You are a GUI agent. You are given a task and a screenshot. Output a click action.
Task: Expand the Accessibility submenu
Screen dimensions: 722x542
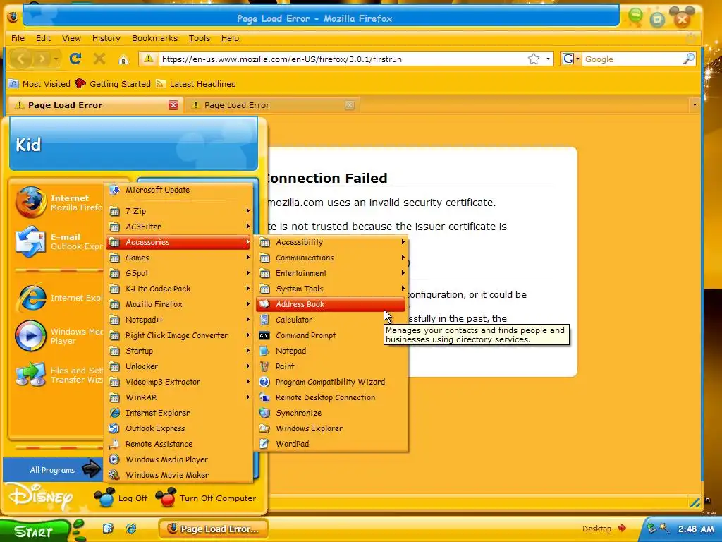[331, 242]
